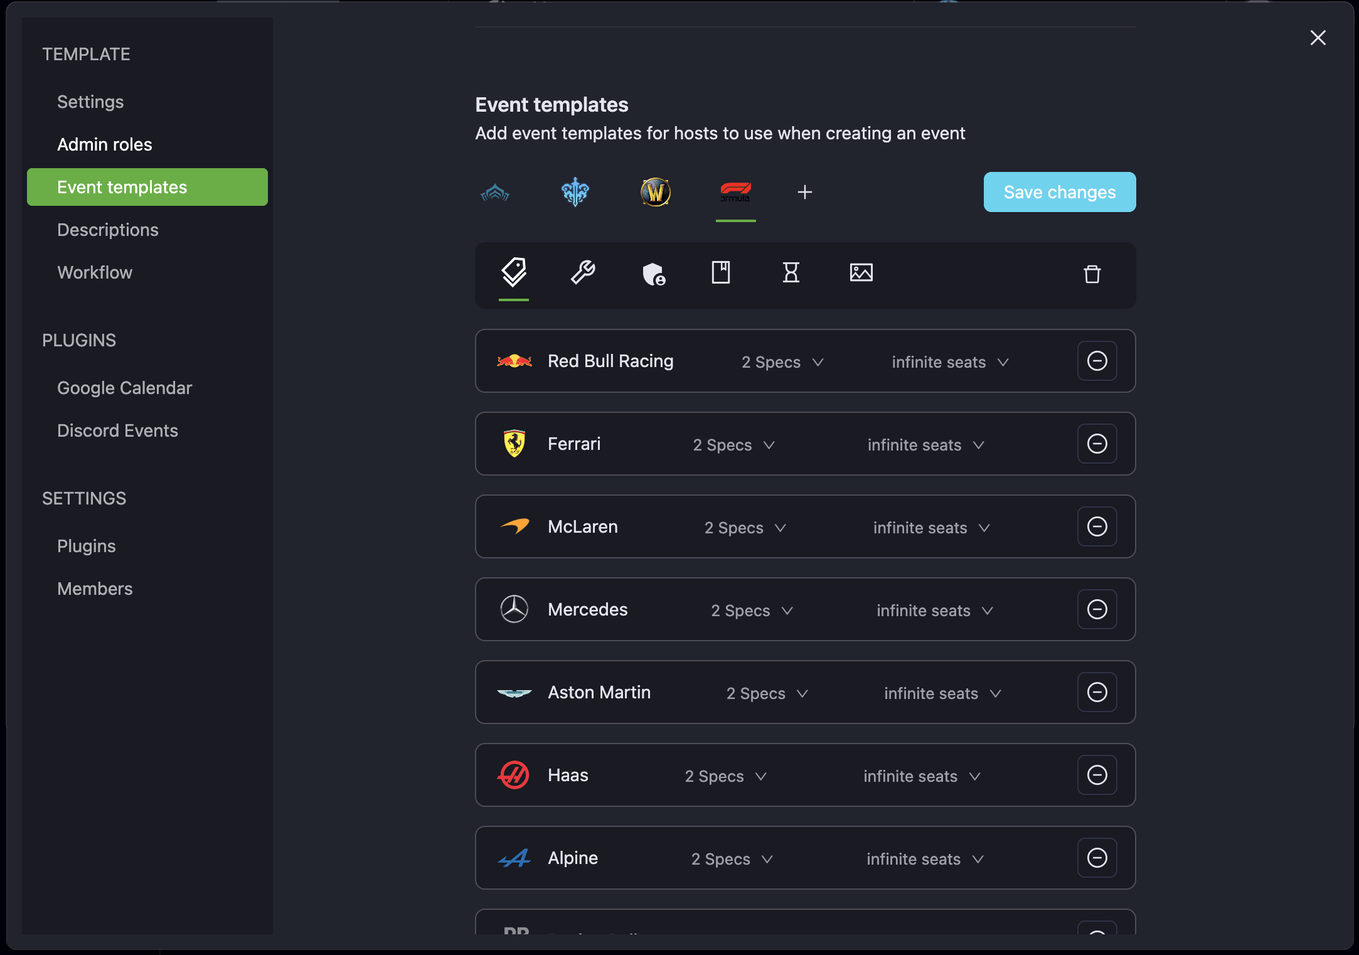Open Admin roles in the sidebar

pyautogui.click(x=104, y=144)
